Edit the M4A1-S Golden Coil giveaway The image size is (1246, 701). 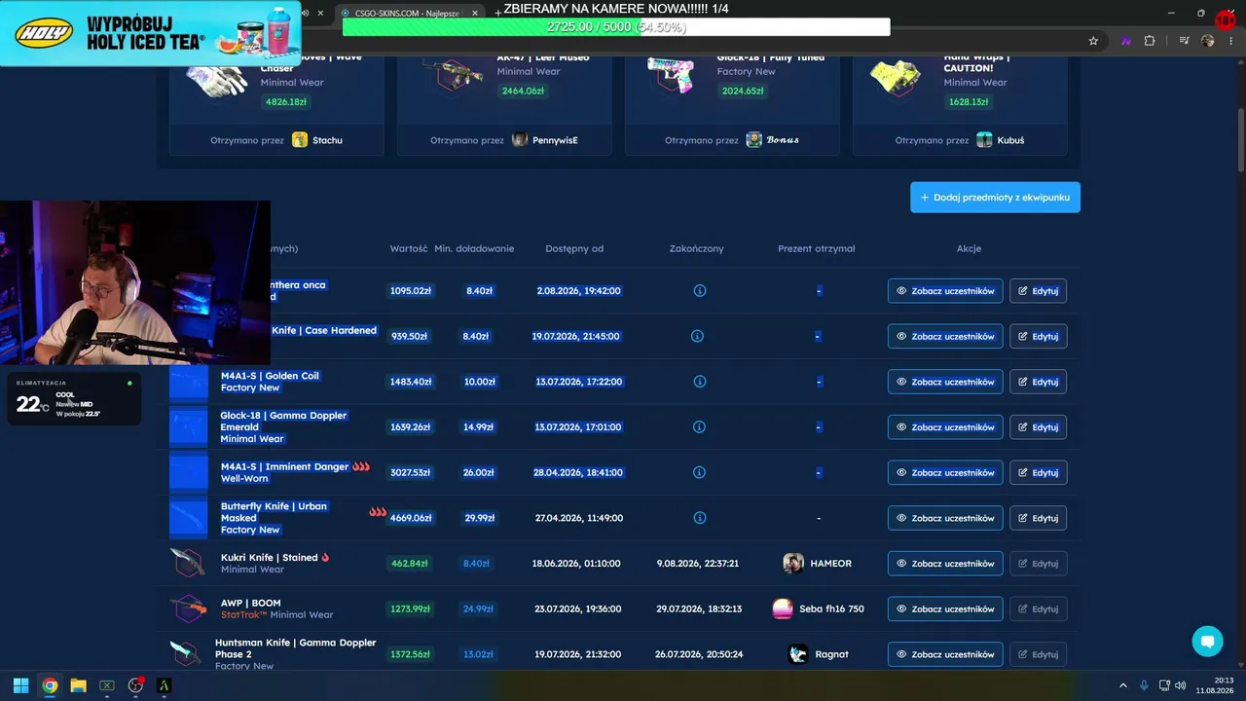coord(1039,382)
